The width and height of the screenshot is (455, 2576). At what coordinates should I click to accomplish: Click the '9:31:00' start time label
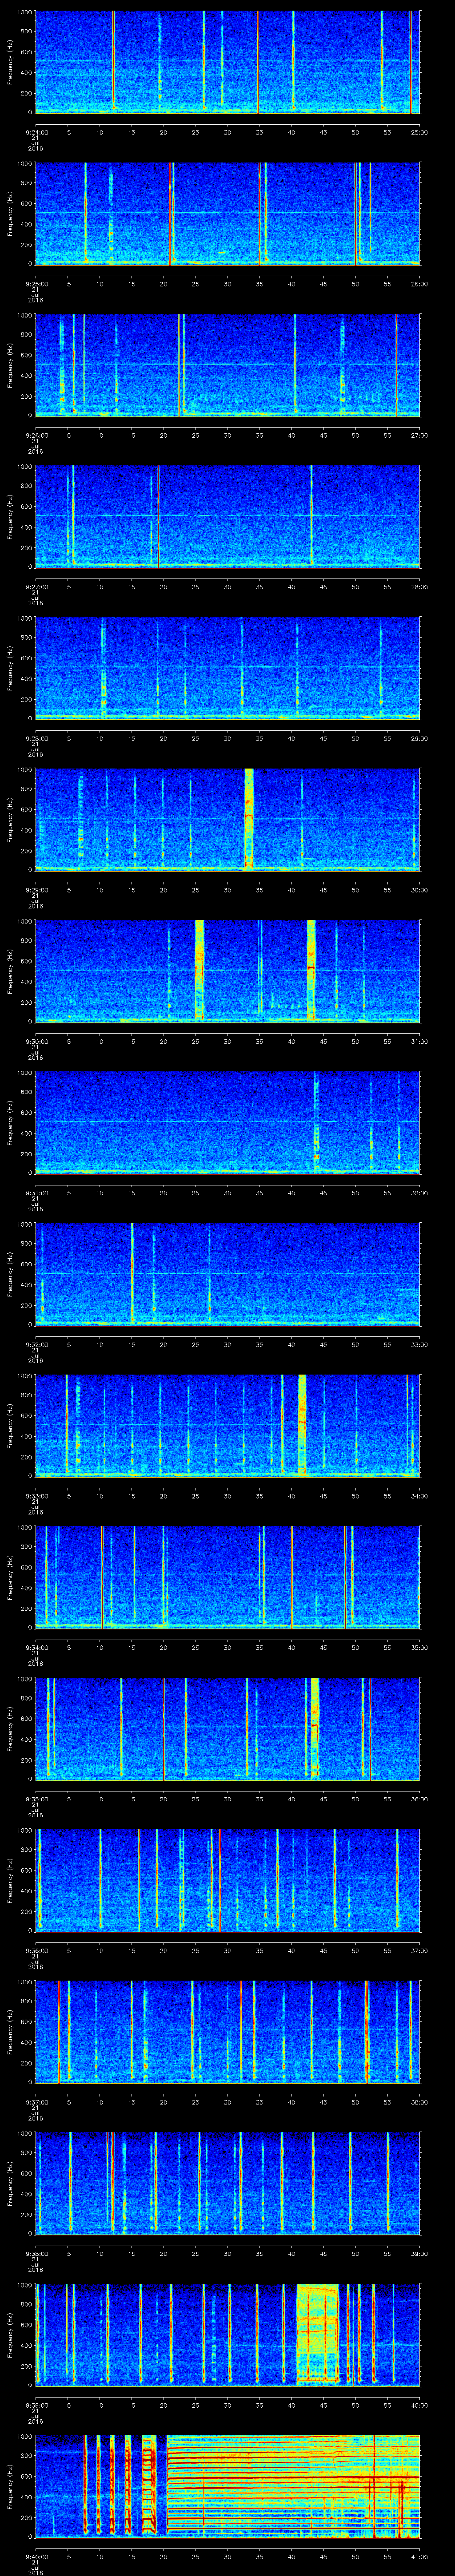pos(37,1193)
